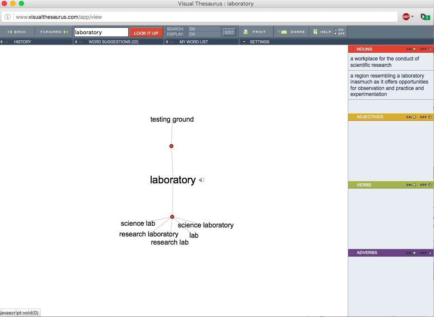Grab the Word Suggestions panel drag dots
434x317 pixels.
click(x=81, y=42)
